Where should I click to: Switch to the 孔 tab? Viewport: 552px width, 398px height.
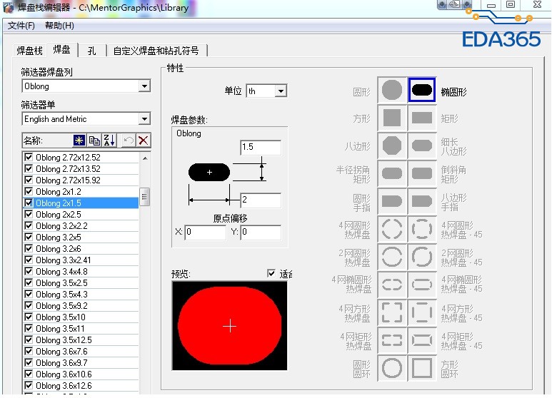pyautogui.click(x=92, y=51)
